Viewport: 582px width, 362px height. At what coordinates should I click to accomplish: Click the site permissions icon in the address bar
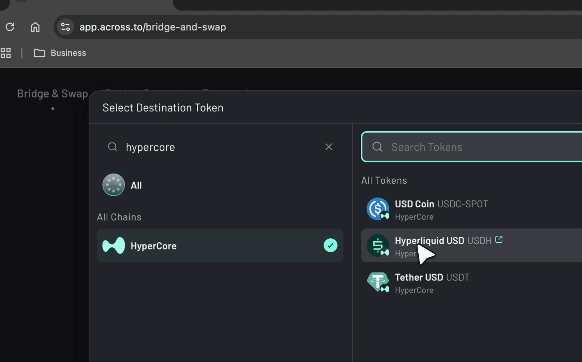pos(65,27)
